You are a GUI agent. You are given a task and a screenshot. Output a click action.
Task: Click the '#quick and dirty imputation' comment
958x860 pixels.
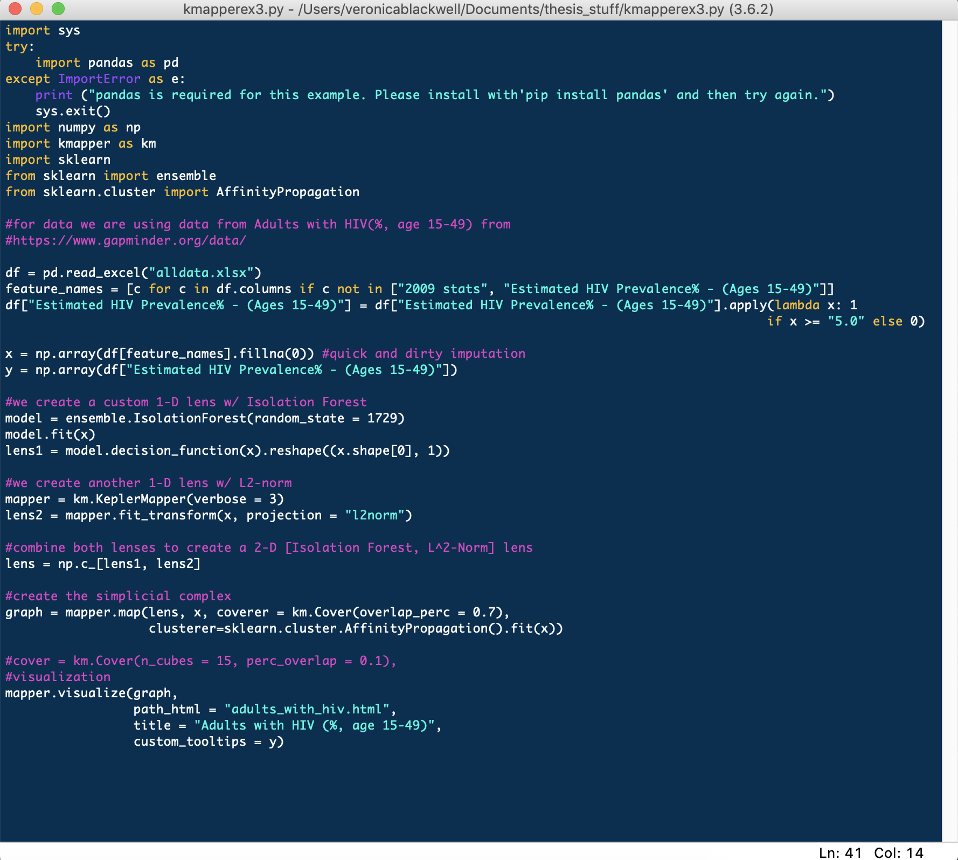point(424,354)
